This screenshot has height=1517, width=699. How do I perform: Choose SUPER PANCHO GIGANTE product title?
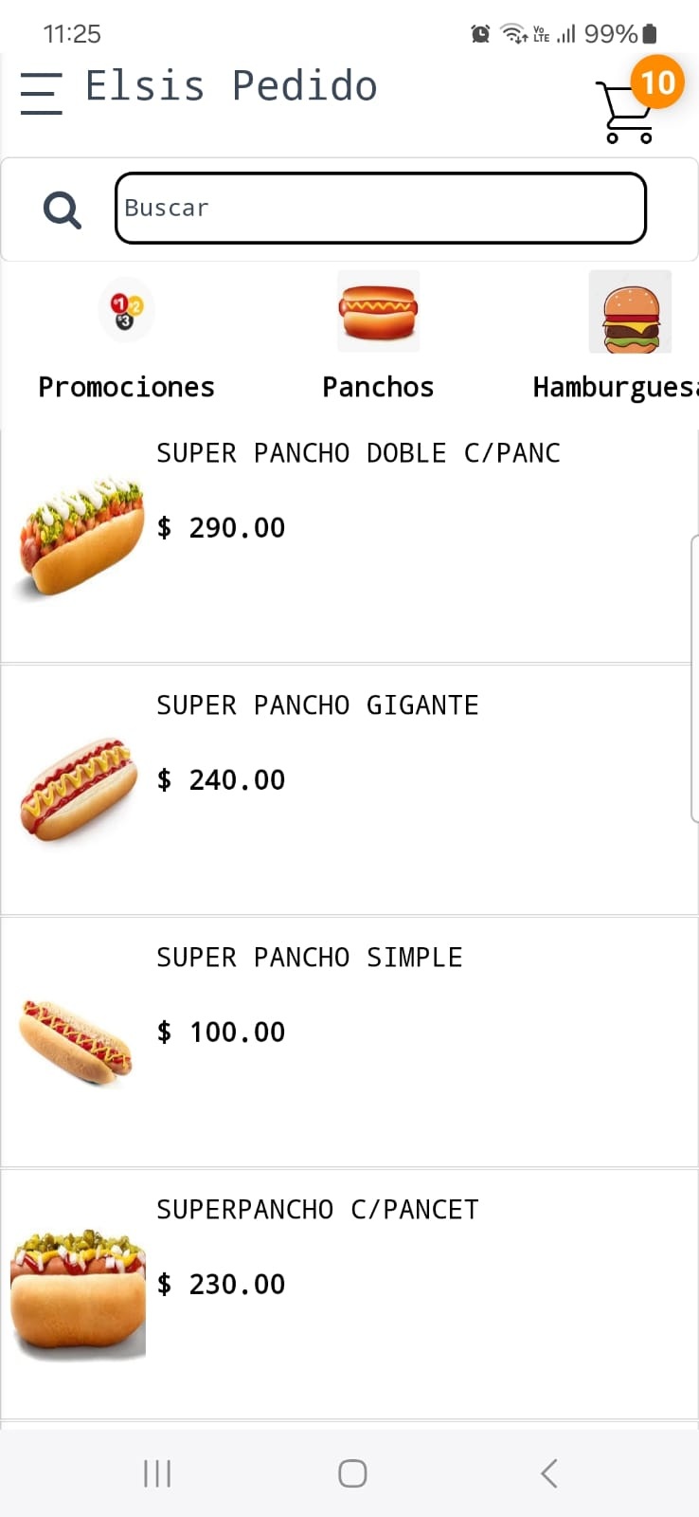[317, 705]
